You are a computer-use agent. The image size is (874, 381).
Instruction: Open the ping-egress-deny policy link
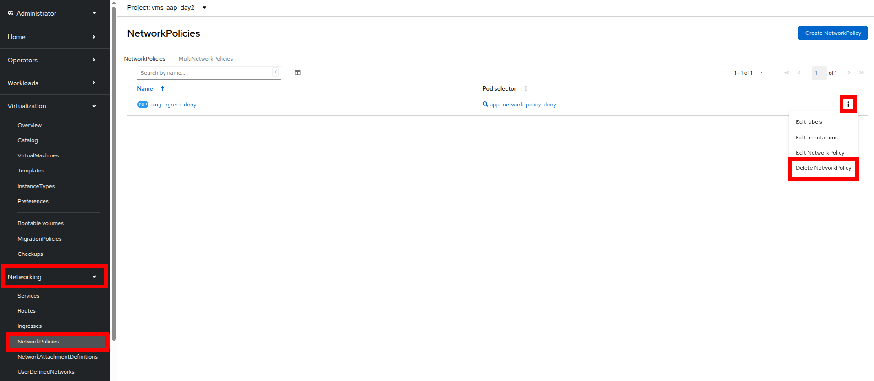(173, 105)
